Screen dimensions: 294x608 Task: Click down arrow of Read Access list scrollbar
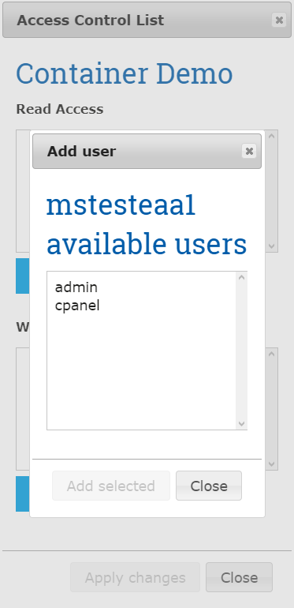click(272, 246)
